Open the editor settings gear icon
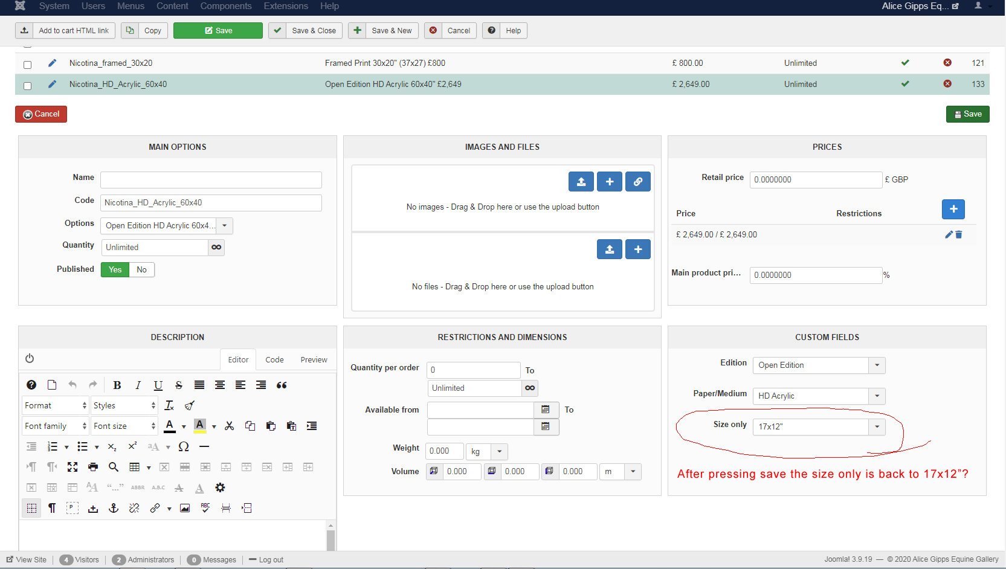The image size is (1006, 569). 220,487
